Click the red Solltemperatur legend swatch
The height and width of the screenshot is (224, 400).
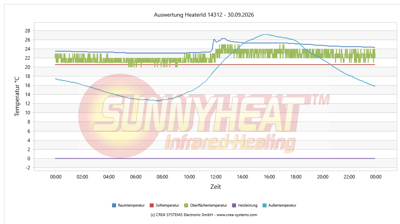click(152, 205)
